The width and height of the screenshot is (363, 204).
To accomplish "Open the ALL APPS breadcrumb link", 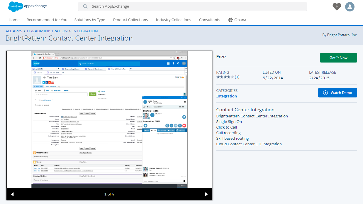I will click(x=14, y=31).
